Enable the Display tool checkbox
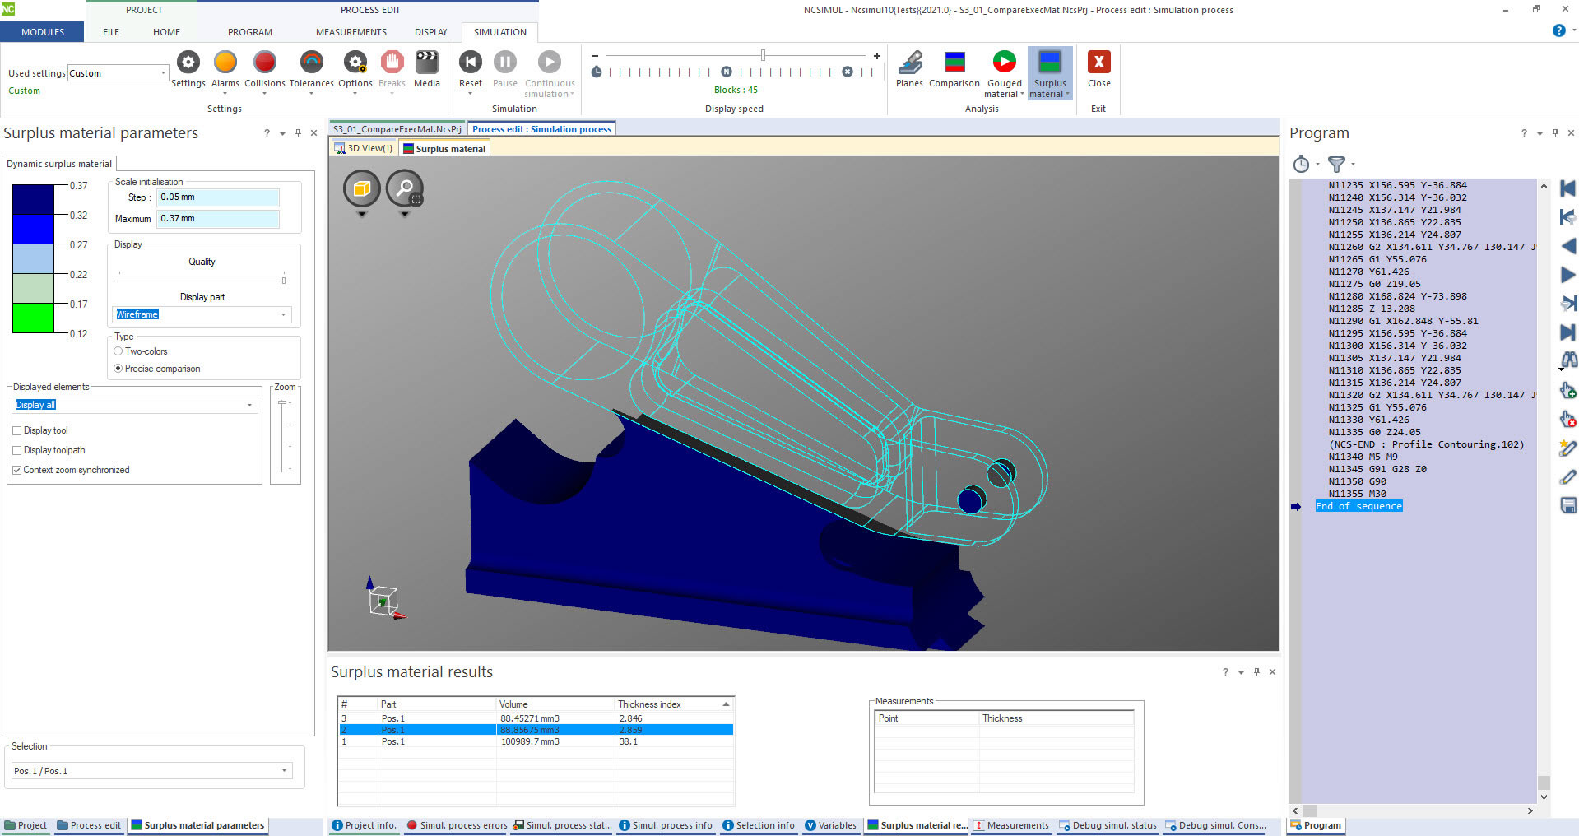This screenshot has width=1579, height=836. tap(17, 430)
